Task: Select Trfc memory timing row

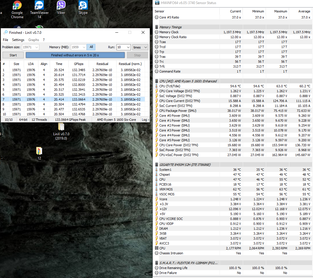Action: tap(233, 66)
